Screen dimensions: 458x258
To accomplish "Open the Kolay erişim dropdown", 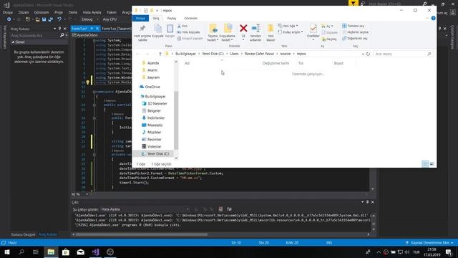I will click(x=291, y=32).
